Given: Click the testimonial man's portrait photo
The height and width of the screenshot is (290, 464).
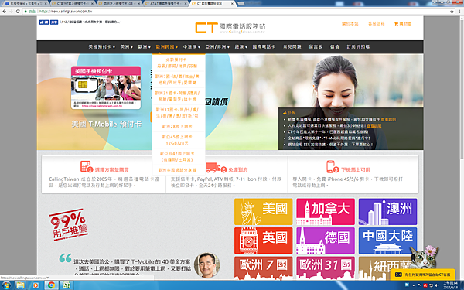Looking at the screenshot, I should click(x=206, y=264).
